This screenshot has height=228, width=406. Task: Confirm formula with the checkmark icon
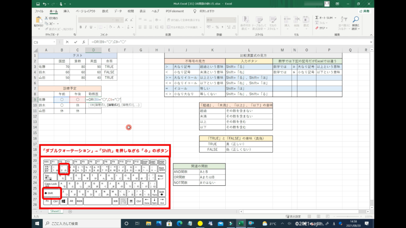pos(75,42)
